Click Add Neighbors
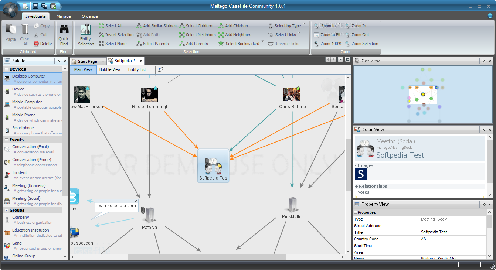 tap(235, 35)
